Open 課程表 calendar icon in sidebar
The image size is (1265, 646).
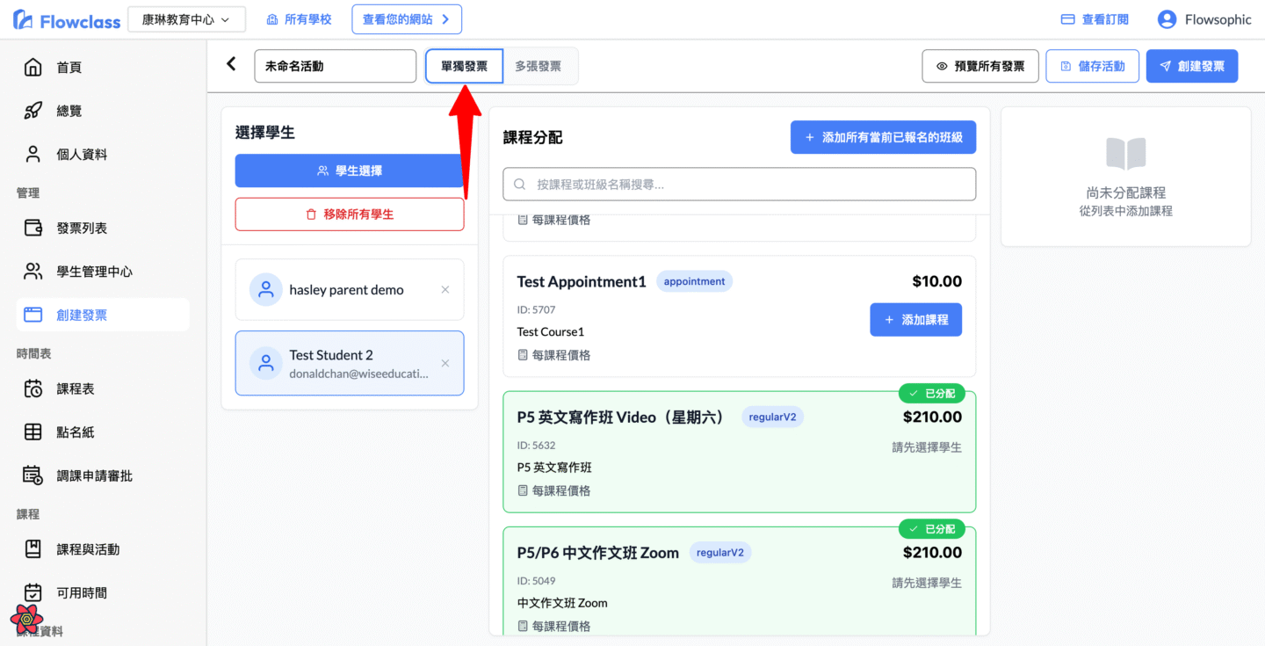(33, 388)
